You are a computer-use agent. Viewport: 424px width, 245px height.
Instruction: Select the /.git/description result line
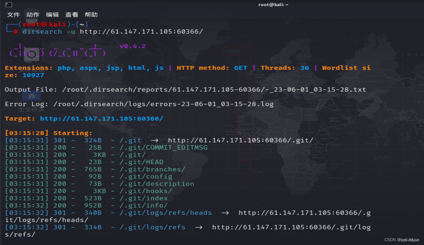point(100,184)
